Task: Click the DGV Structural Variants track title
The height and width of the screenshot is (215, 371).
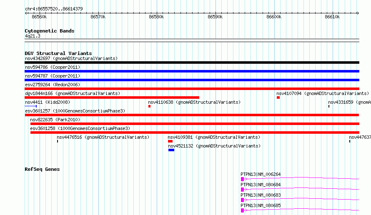Action: click(x=58, y=53)
